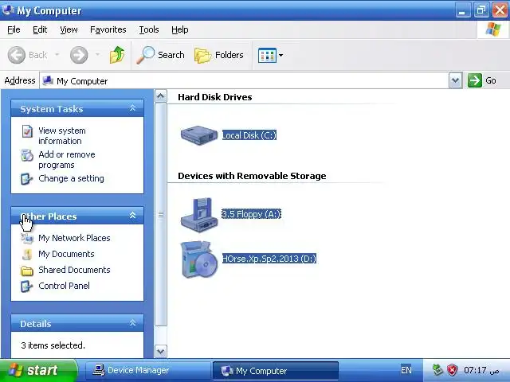Select the 3.5 Floppy (A:) drive icon
This screenshot has height=382, width=510.
198,215
